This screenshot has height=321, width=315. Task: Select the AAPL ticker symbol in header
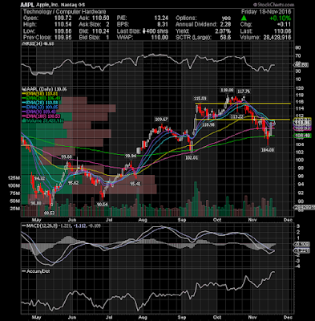(27, 5)
